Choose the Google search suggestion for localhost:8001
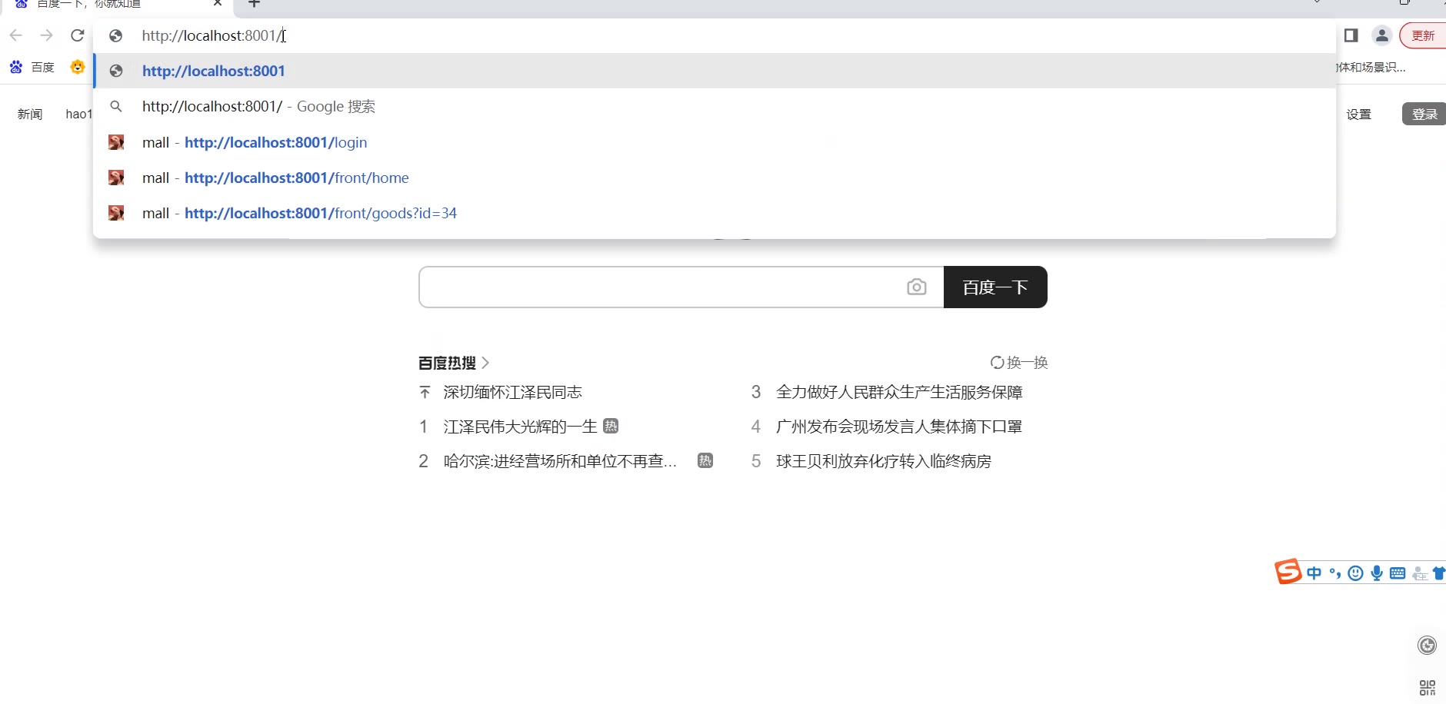 point(715,106)
